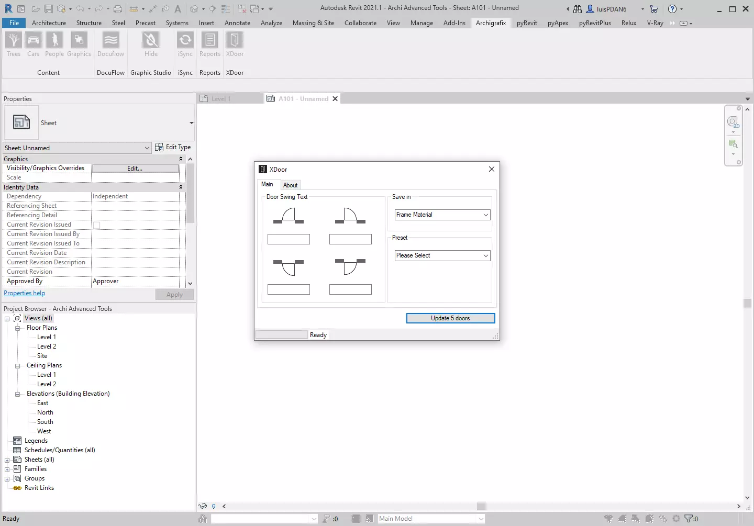This screenshot has width=754, height=526.
Task: Open the XDoor tool
Action: click(235, 45)
